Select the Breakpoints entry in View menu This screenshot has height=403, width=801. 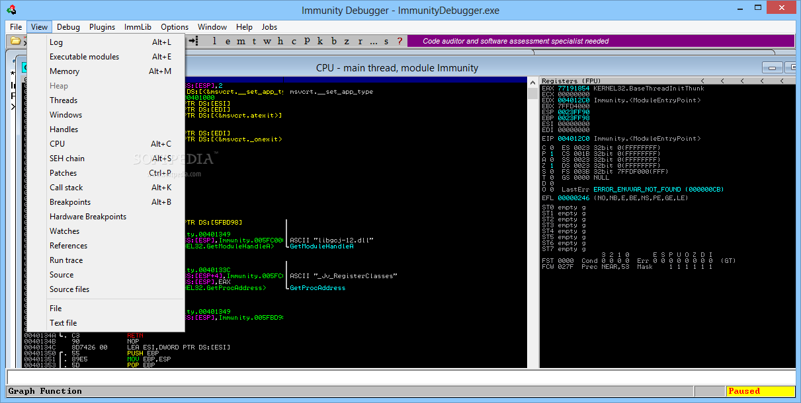tap(106, 202)
